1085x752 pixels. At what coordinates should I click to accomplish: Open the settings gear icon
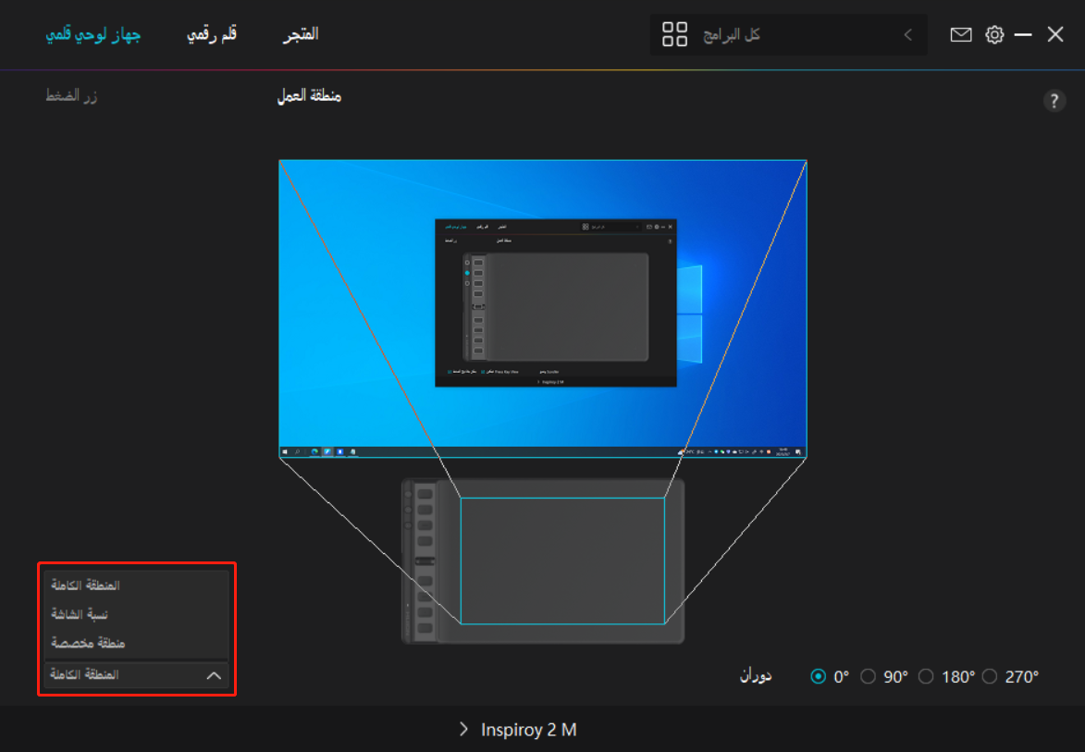[994, 35]
